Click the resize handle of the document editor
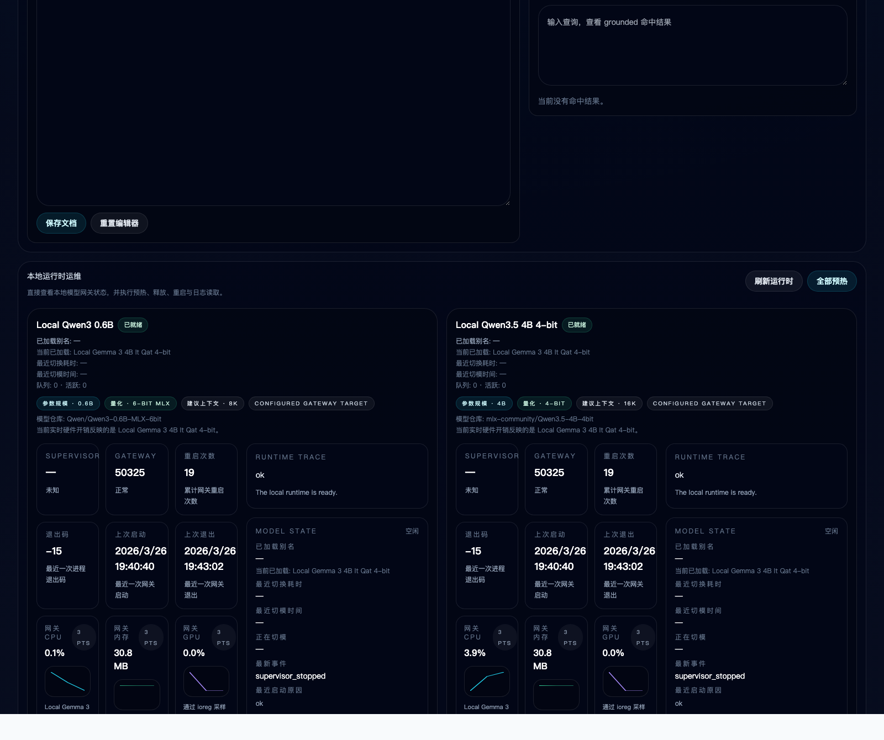The width and height of the screenshot is (884, 740). click(x=507, y=203)
